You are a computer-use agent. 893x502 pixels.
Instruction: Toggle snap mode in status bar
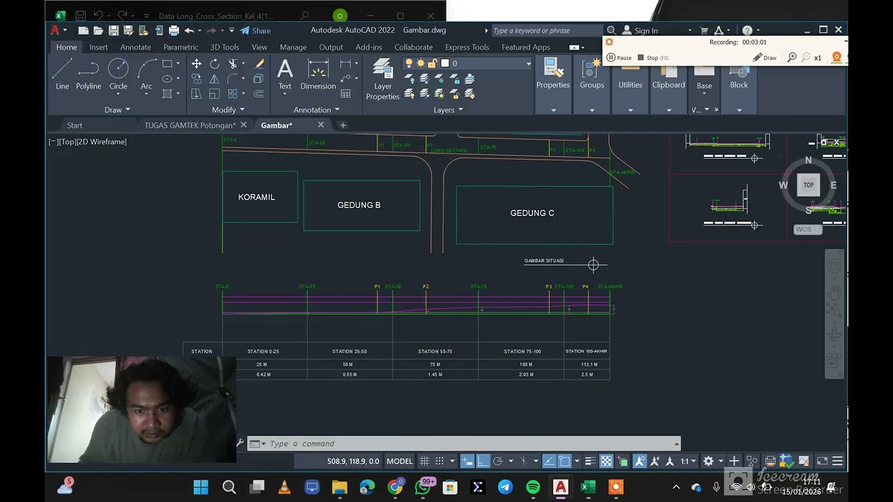(440, 461)
